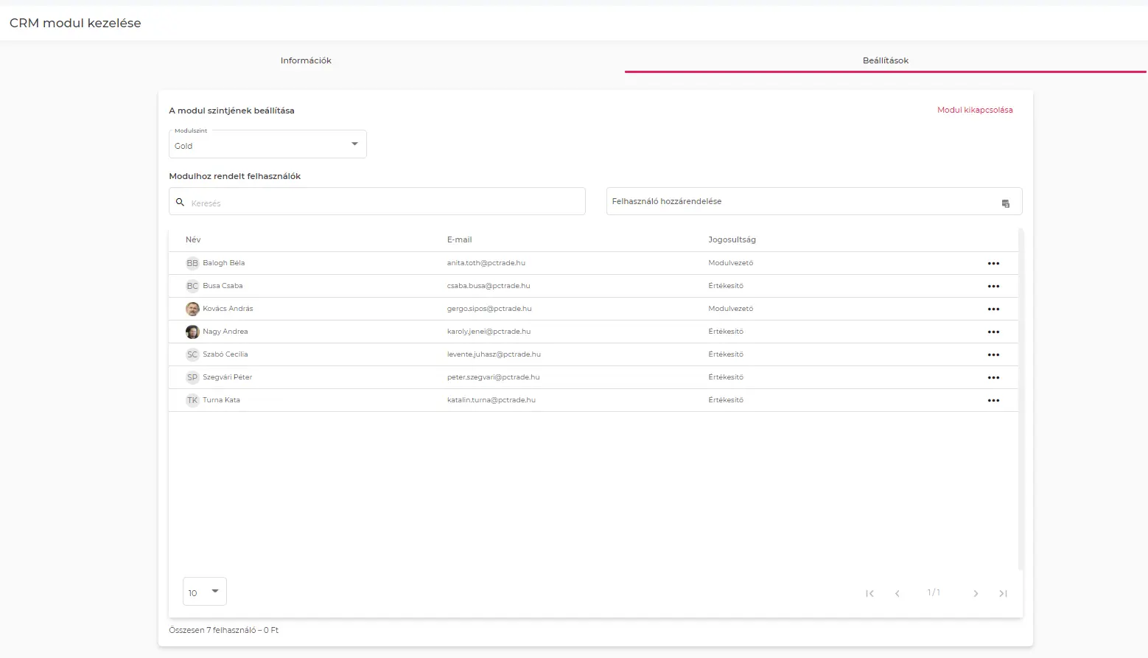Screen dimensions: 1148x658
Task: Go to the next page arrow
Action: (976, 593)
